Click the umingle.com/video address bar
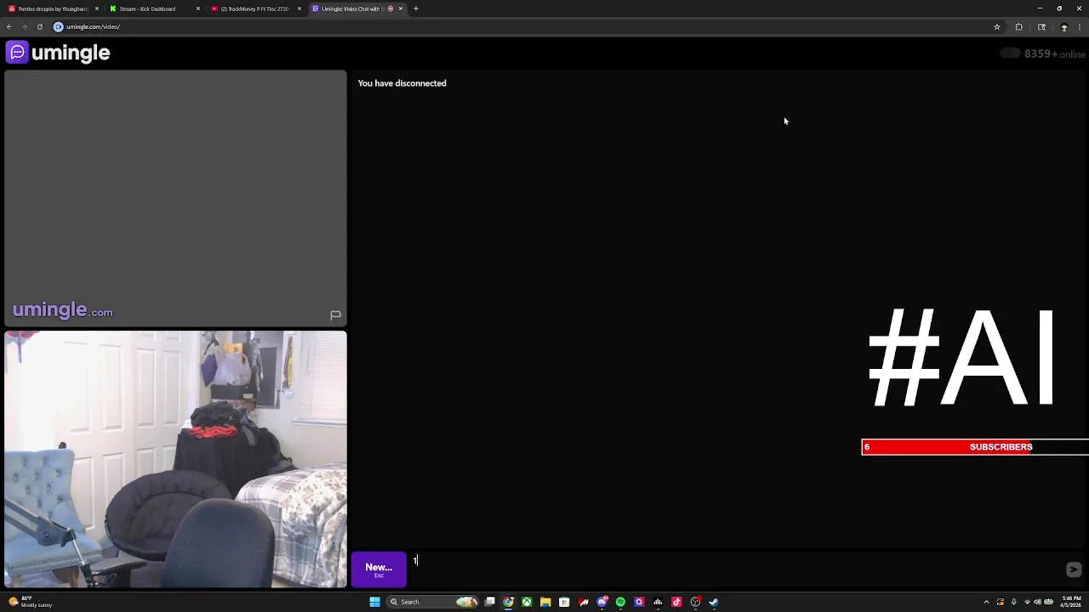The height and width of the screenshot is (612, 1089). [x=527, y=26]
